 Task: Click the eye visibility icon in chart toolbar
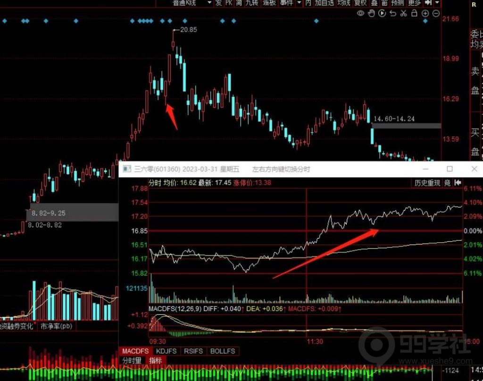tap(361, 13)
